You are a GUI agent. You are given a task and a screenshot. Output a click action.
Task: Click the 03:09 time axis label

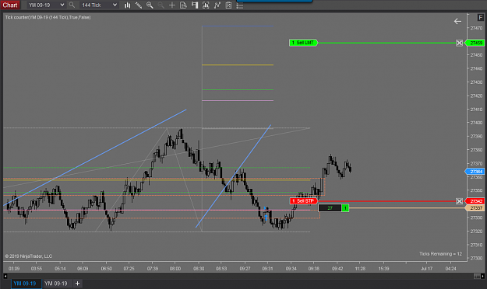(x=14, y=269)
